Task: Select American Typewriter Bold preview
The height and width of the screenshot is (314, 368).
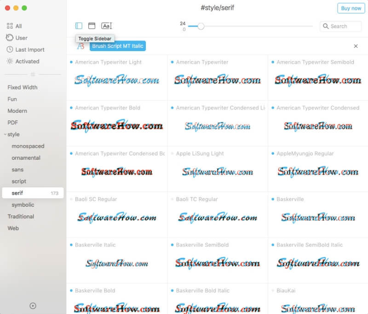Action: click(x=117, y=126)
